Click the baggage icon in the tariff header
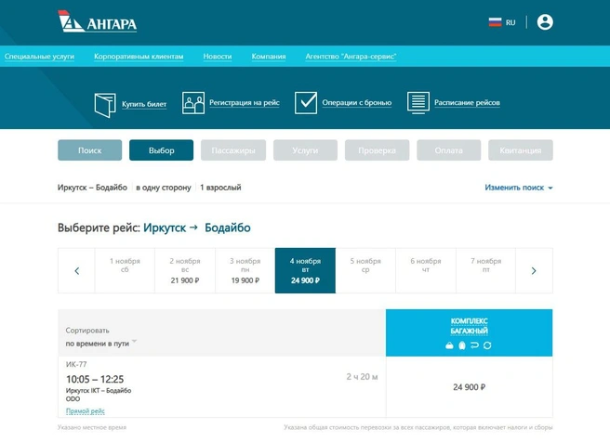Image resolution: width=610 pixels, height=442 pixels. [462, 345]
